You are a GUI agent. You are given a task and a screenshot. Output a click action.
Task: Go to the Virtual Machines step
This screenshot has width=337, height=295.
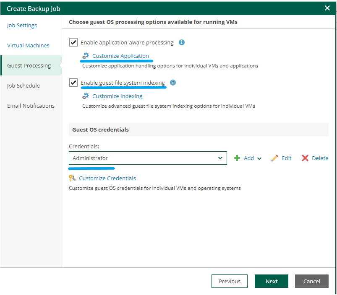pos(28,46)
